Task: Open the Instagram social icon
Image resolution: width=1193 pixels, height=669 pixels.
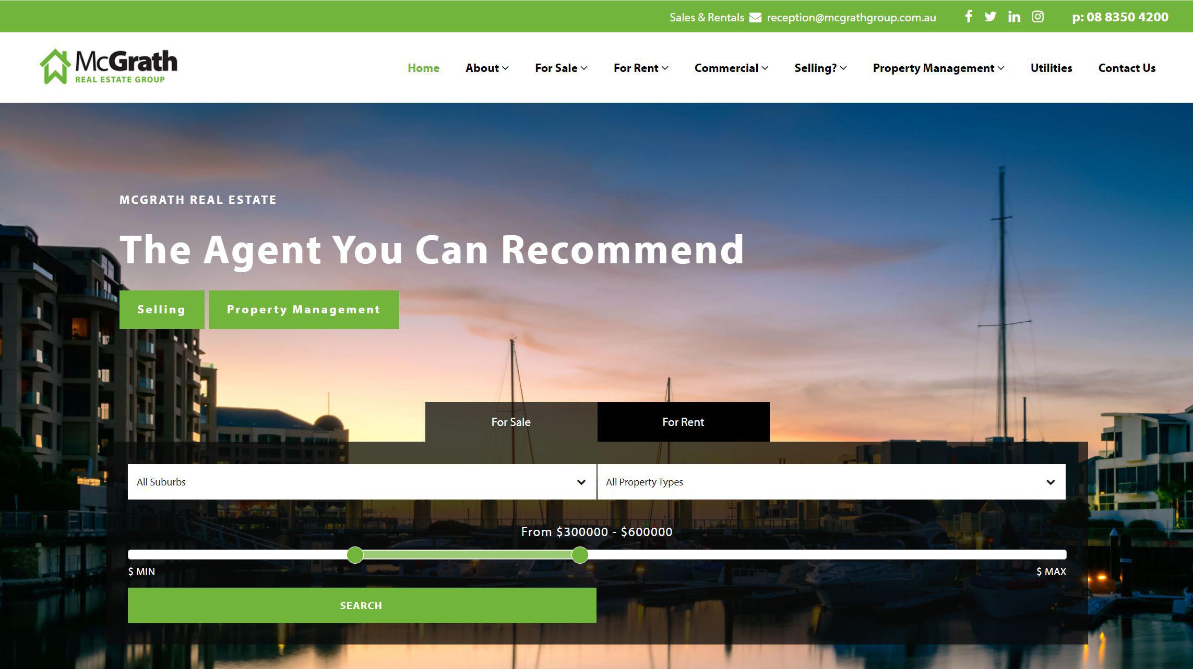Action: (1037, 17)
